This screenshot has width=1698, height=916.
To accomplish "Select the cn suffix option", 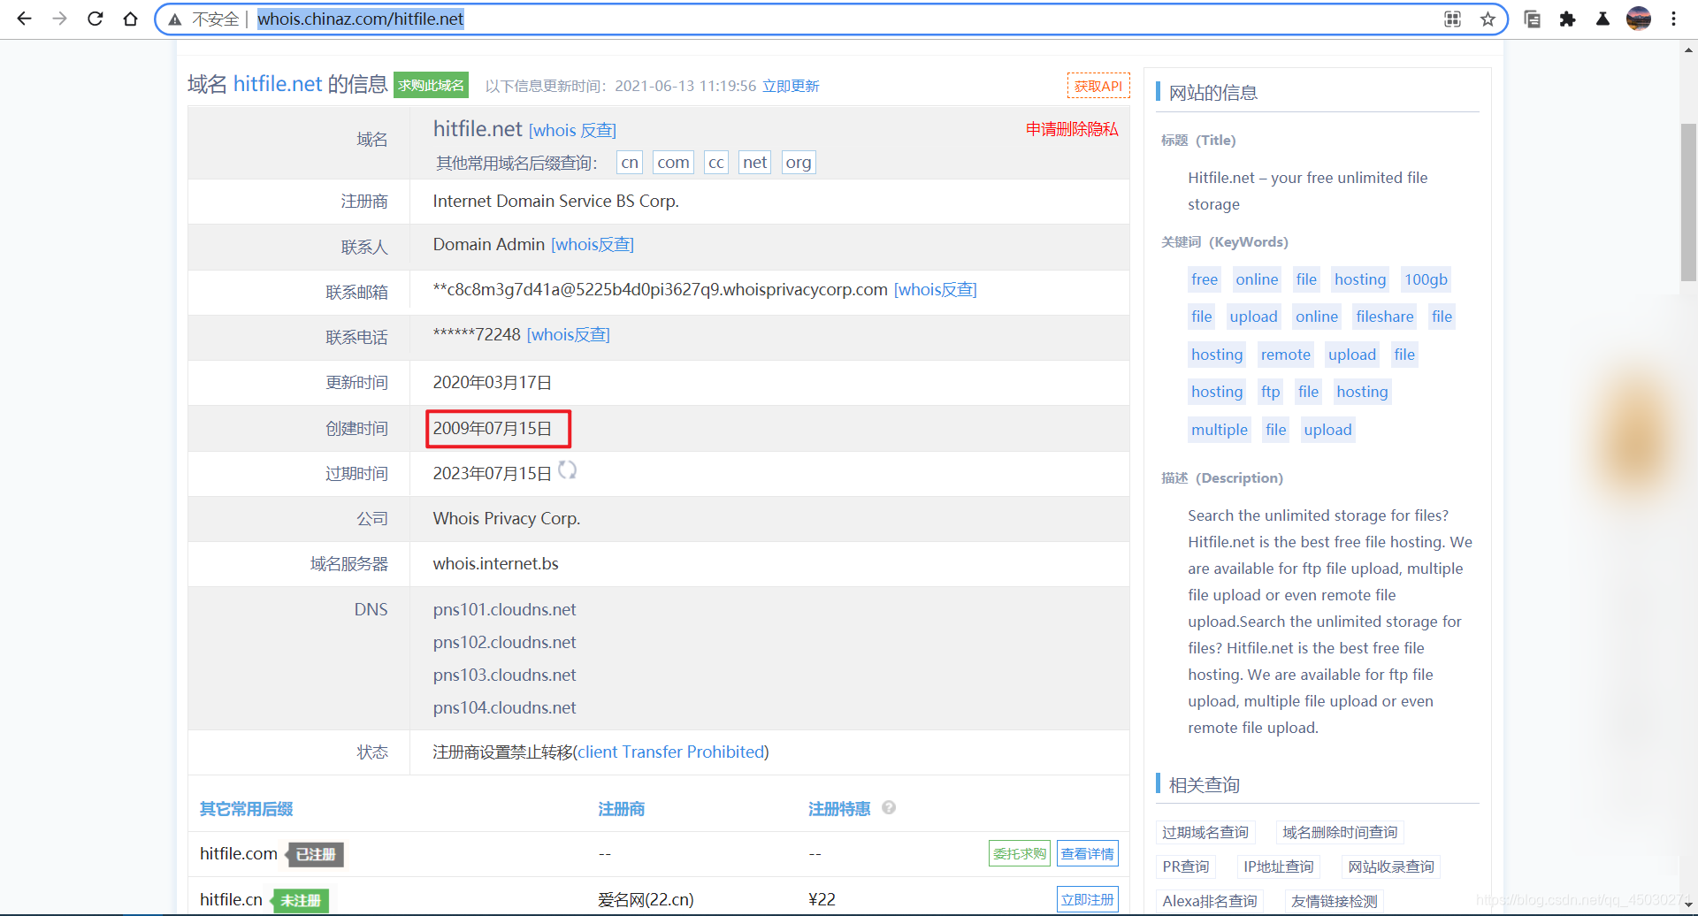I will tap(630, 162).
